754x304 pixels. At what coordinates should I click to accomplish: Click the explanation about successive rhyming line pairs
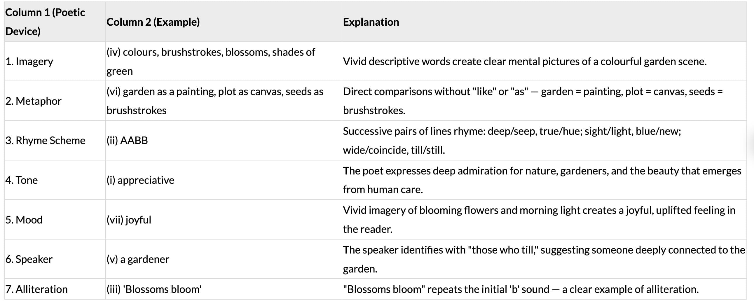point(512,140)
